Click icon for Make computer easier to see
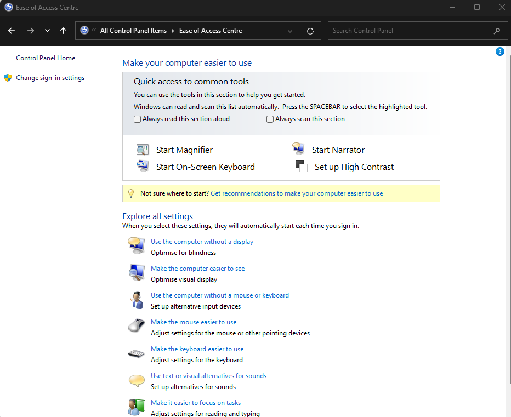The image size is (511, 417). (136, 272)
